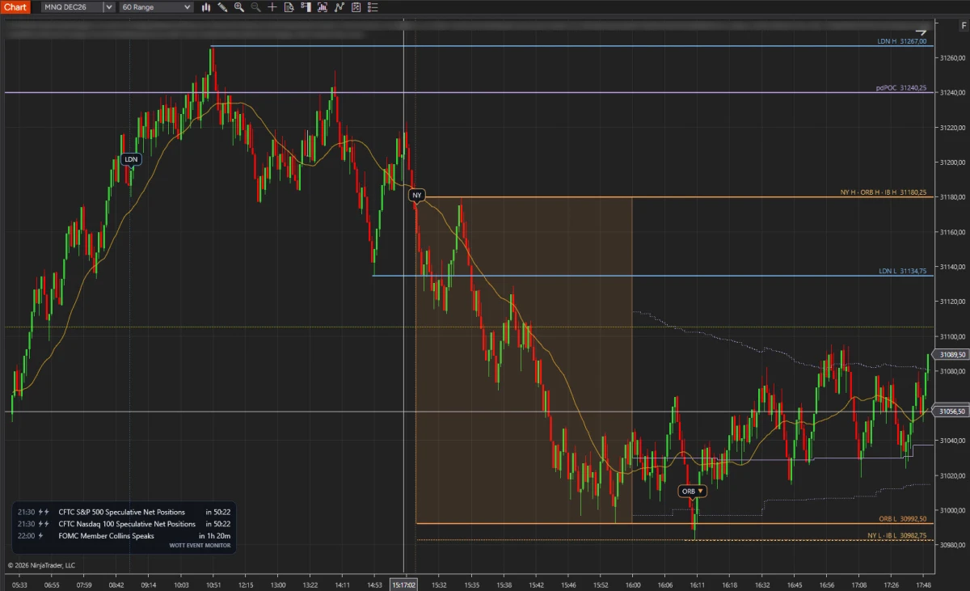Click the 15:17:02 crosshair time label
This screenshot has width=970, height=591.
pos(403,584)
